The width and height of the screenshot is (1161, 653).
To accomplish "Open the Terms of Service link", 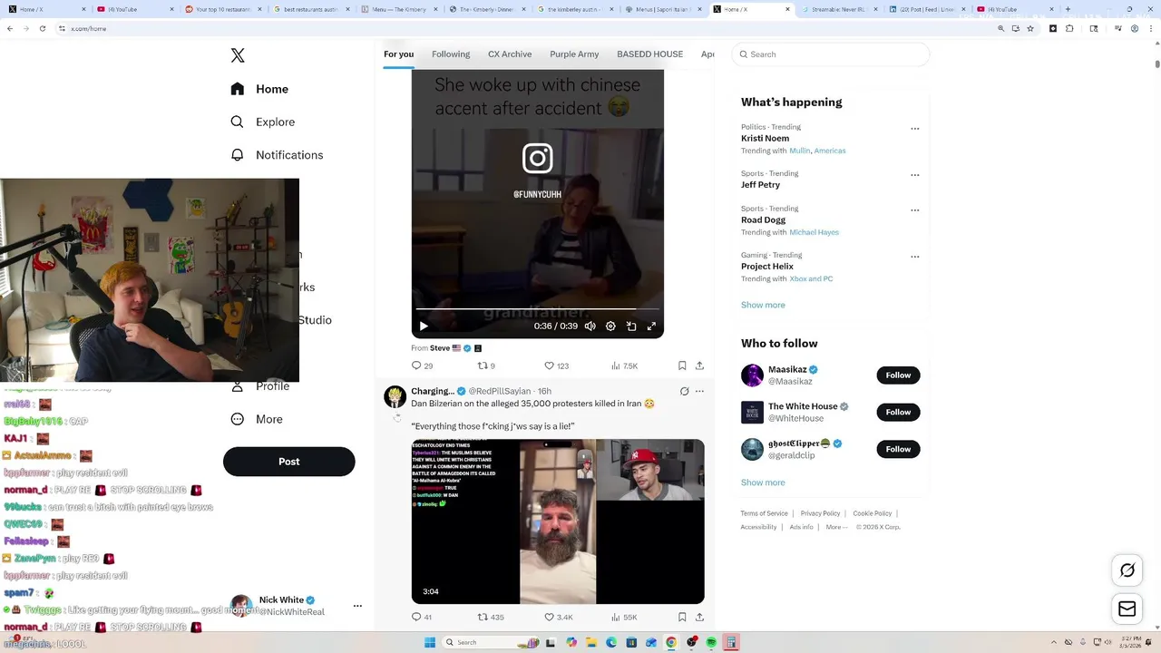I will pos(764,513).
